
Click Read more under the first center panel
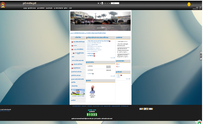coord(112,58)
